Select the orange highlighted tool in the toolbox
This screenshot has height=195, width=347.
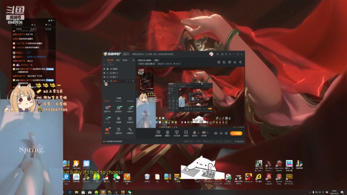coord(107,130)
